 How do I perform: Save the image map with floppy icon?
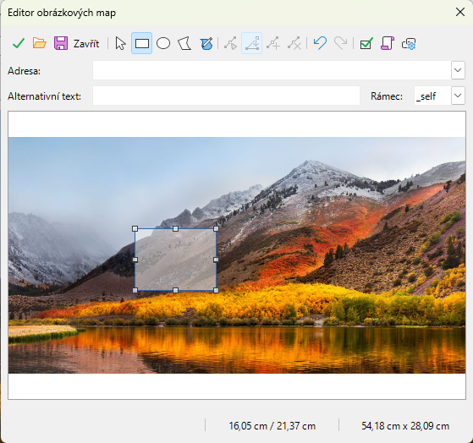(61, 43)
